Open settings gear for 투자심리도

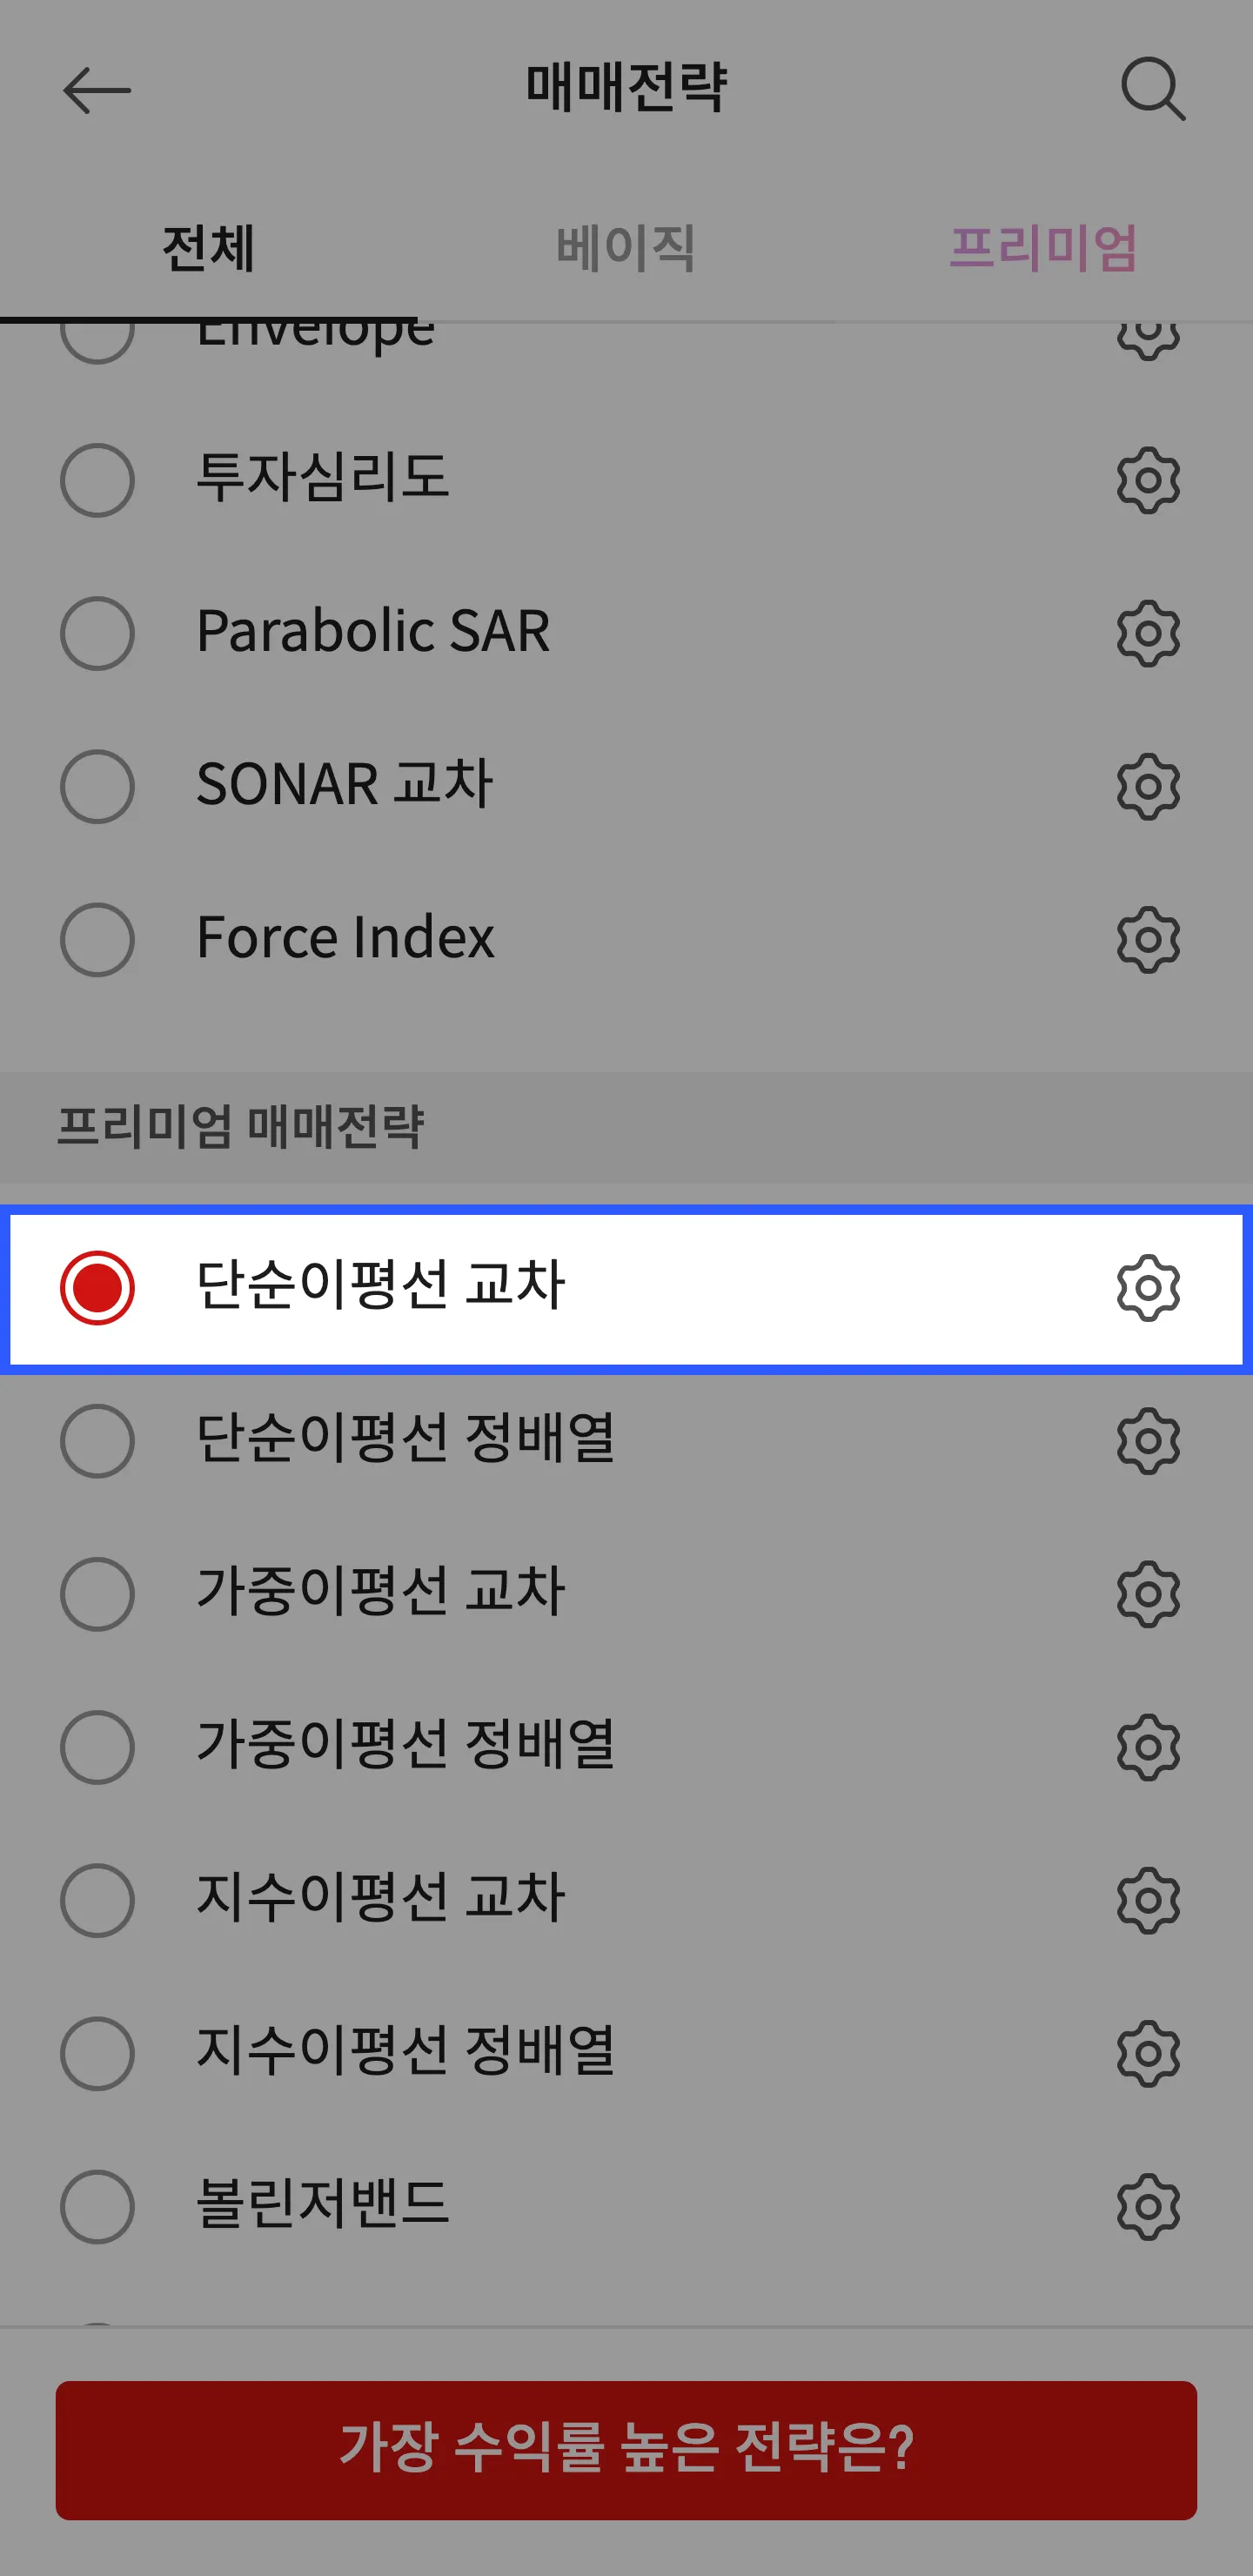pyautogui.click(x=1148, y=480)
